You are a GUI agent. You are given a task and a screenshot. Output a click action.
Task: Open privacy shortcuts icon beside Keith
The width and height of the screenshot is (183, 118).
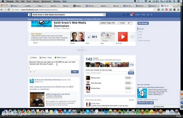click(x=148, y=15)
